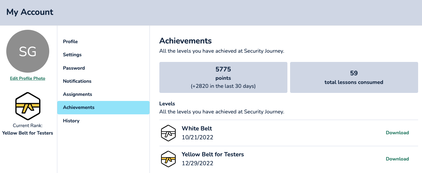Go to the Profile section

pos(70,41)
